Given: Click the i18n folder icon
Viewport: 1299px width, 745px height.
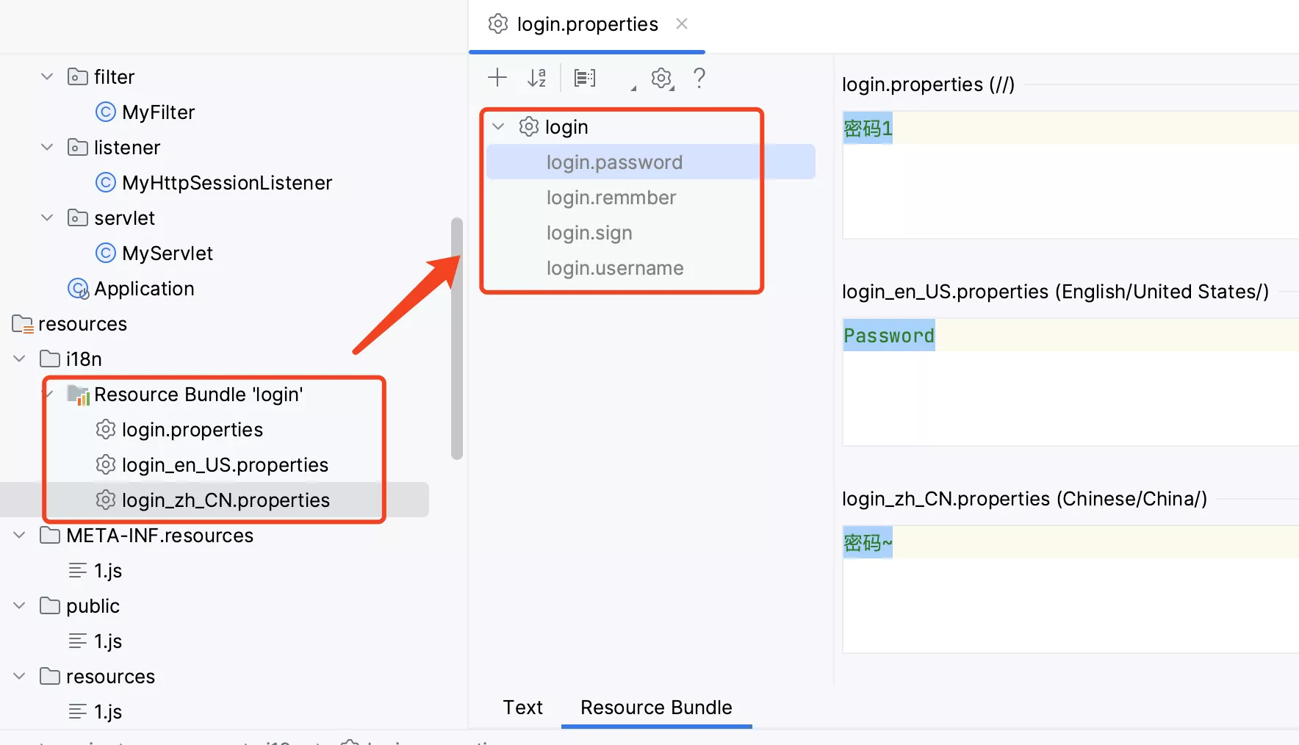Looking at the screenshot, I should click(x=50, y=359).
